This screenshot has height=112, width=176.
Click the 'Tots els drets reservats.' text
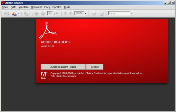pyautogui.click(x=63, y=76)
